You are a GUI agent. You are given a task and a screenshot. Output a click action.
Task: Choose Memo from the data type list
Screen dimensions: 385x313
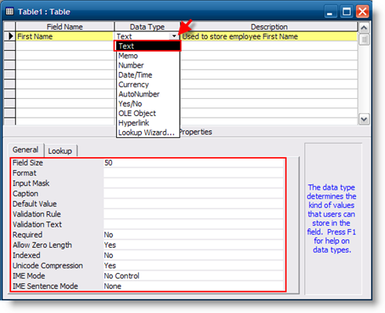click(x=148, y=56)
